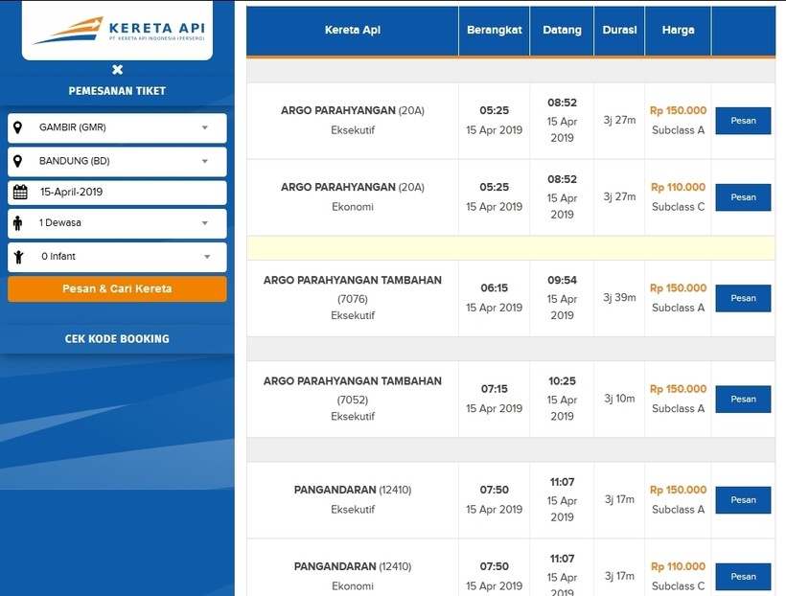The width and height of the screenshot is (786, 596).
Task: Click the calendar icon beside the date
Action: pyautogui.click(x=19, y=192)
